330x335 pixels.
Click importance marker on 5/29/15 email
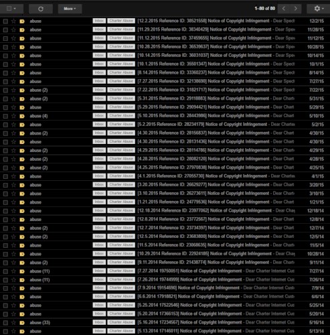coord(22,107)
